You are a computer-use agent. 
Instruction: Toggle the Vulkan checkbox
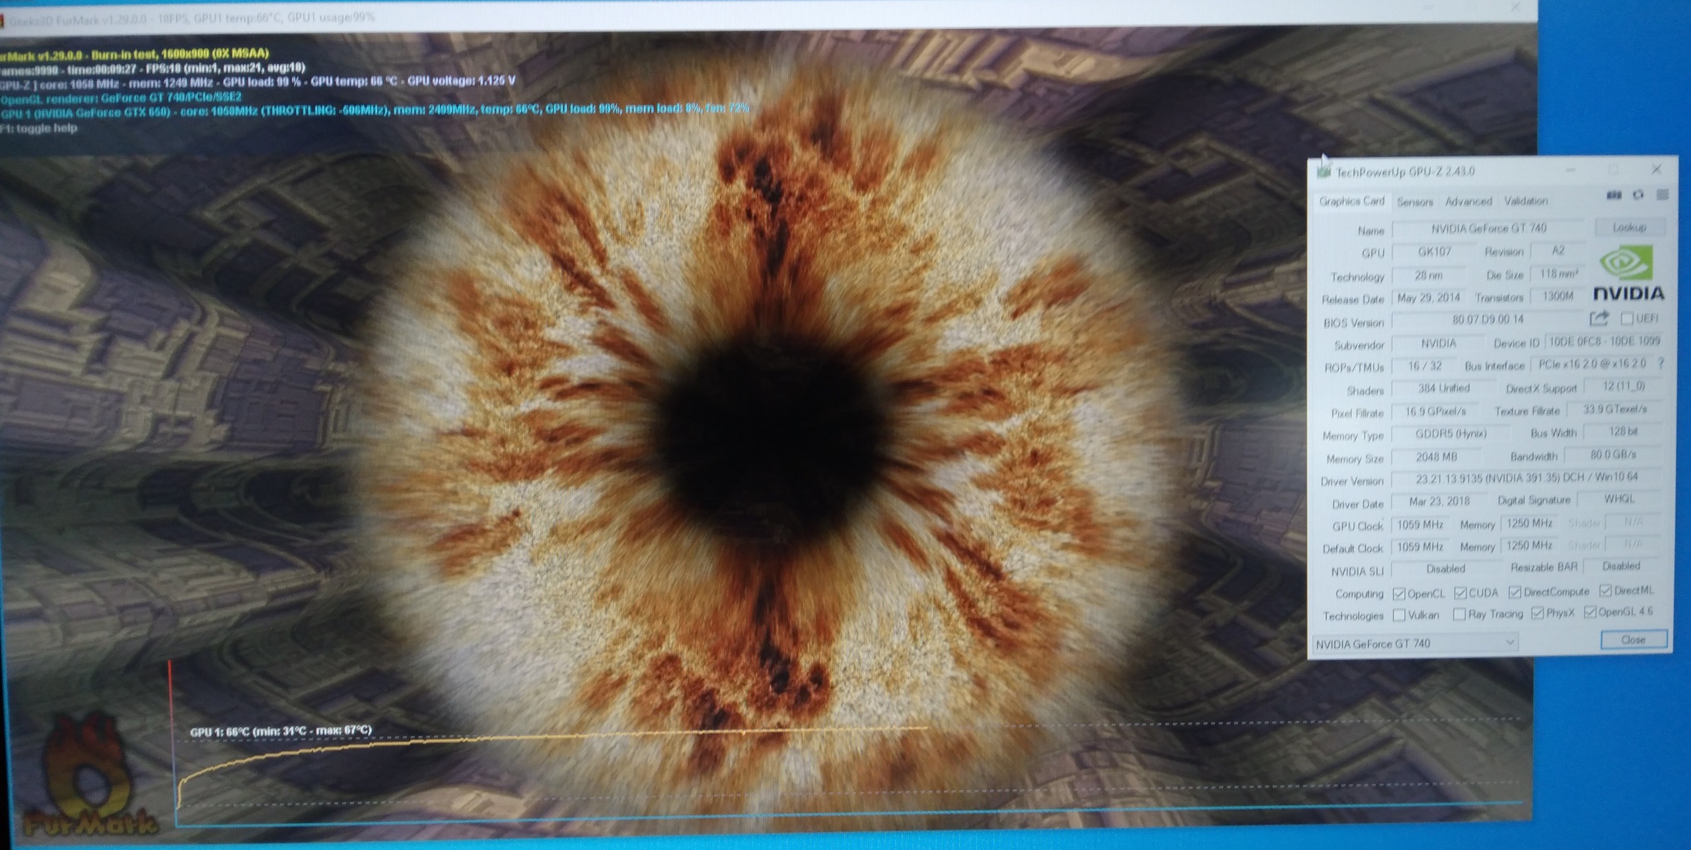(1398, 615)
